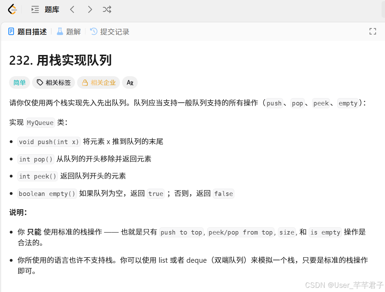385x292 pixels.
Task: Switch to the 题目描述 tab
Action: point(27,32)
